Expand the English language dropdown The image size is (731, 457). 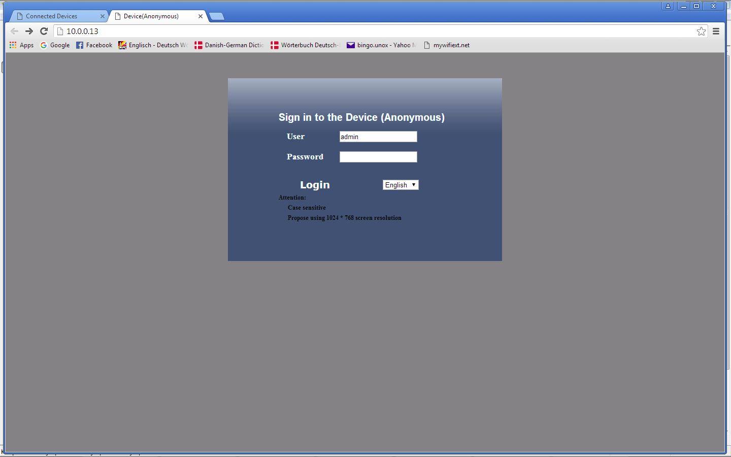click(401, 185)
